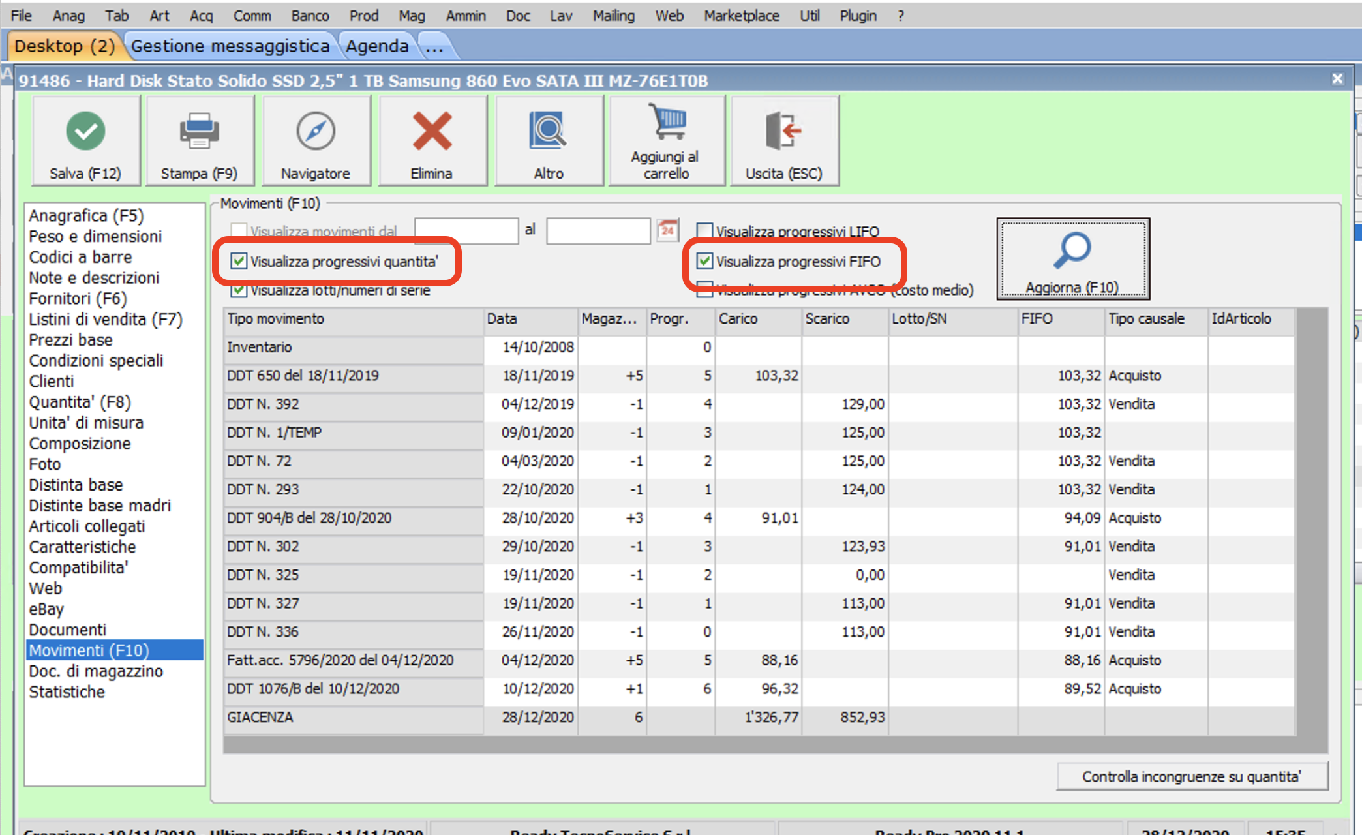Open the Navigatore compass button
Viewport: 1362px width, 835px height.
click(316, 141)
